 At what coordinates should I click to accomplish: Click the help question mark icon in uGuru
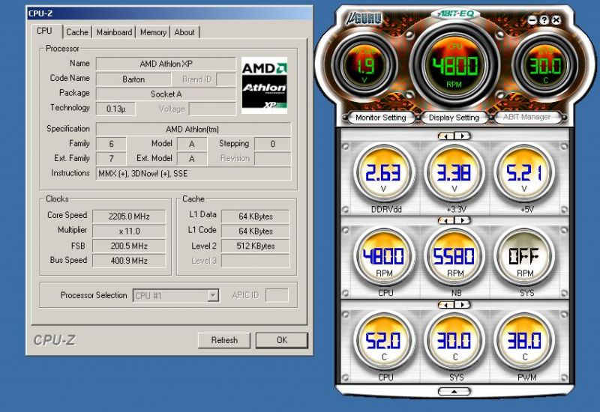tap(544, 20)
